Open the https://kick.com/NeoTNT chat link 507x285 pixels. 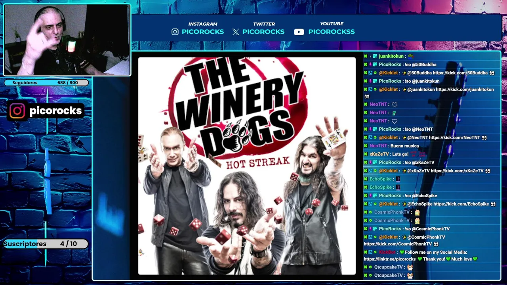(x=454, y=138)
